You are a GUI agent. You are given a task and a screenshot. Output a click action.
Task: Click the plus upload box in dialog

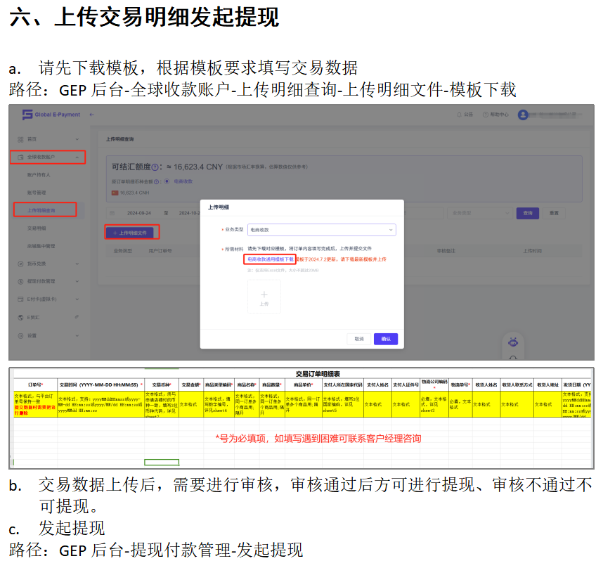[264, 296]
